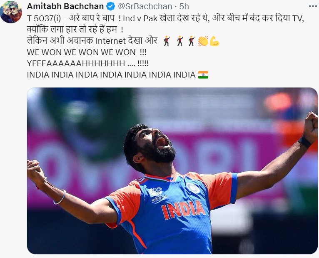
Task: Click the WE WON WE WON text line
Action: point(87,53)
